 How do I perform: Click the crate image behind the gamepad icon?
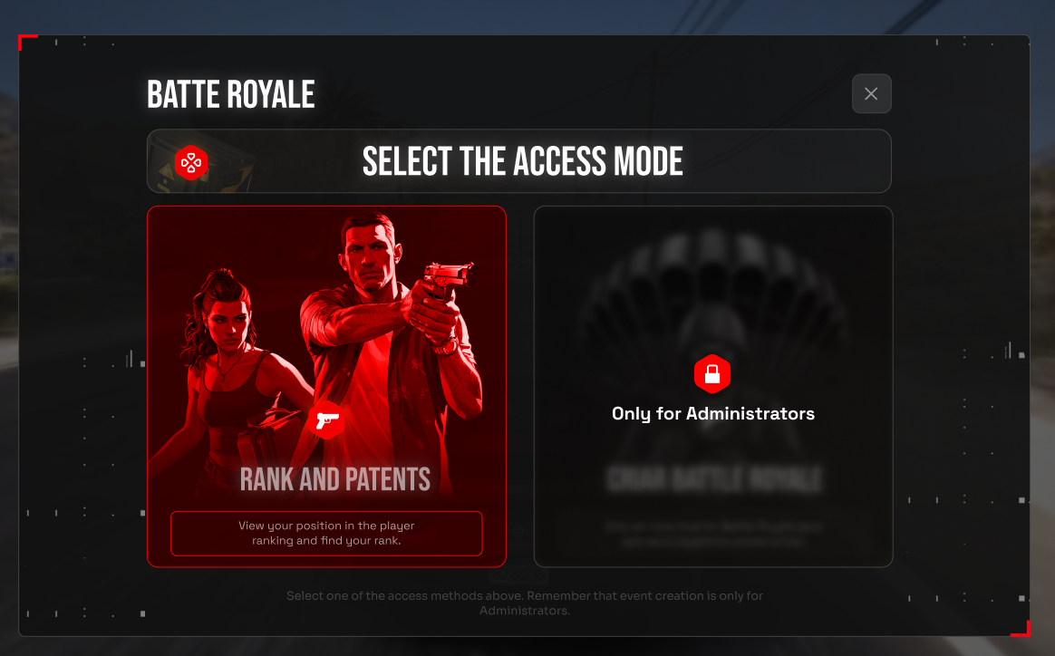click(202, 162)
